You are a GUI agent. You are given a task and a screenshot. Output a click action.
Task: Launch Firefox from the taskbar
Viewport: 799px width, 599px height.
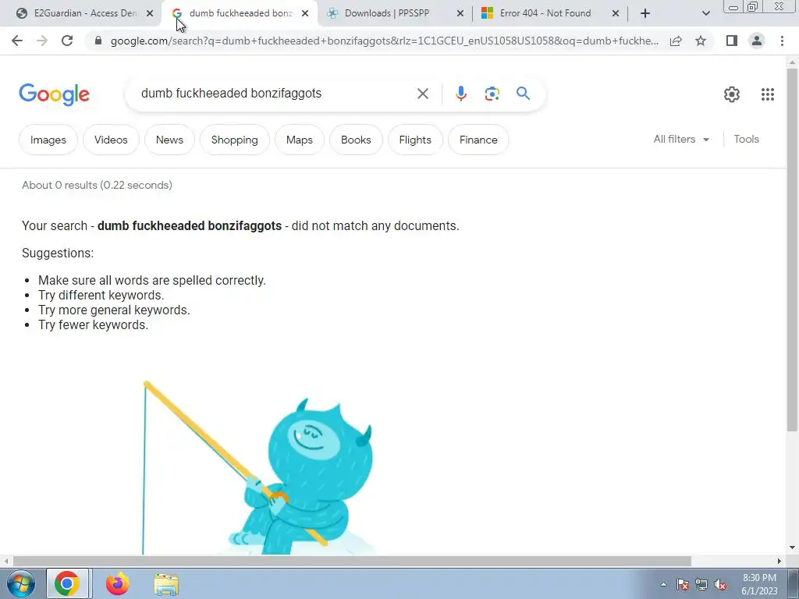118,583
